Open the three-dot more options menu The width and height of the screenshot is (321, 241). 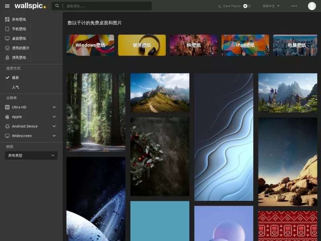pos(294,6)
